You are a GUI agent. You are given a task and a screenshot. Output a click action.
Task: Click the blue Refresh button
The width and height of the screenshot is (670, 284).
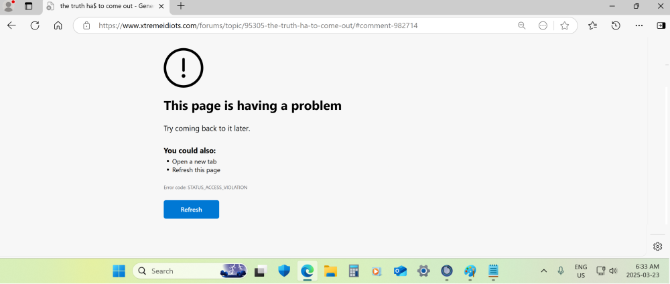[x=191, y=210]
